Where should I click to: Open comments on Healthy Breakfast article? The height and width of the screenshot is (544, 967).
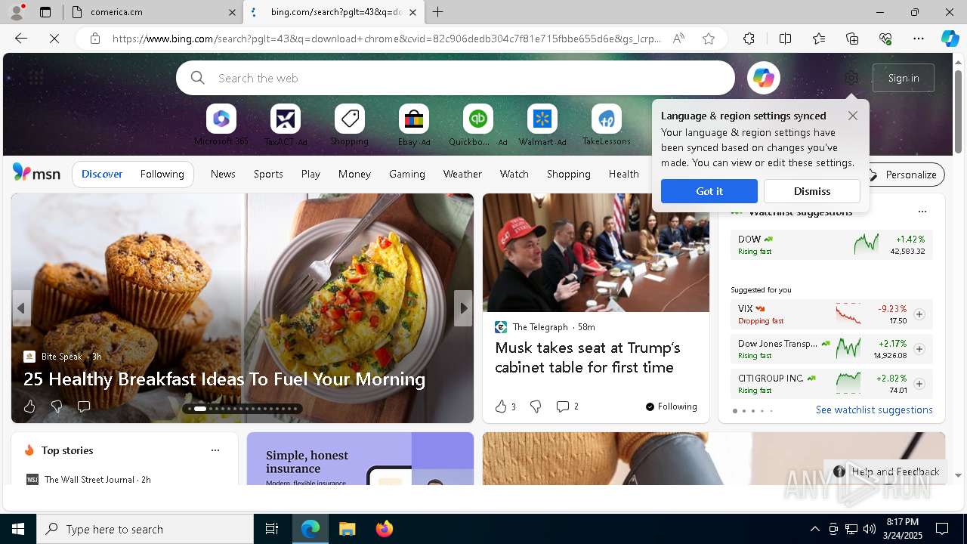pyautogui.click(x=84, y=406)
